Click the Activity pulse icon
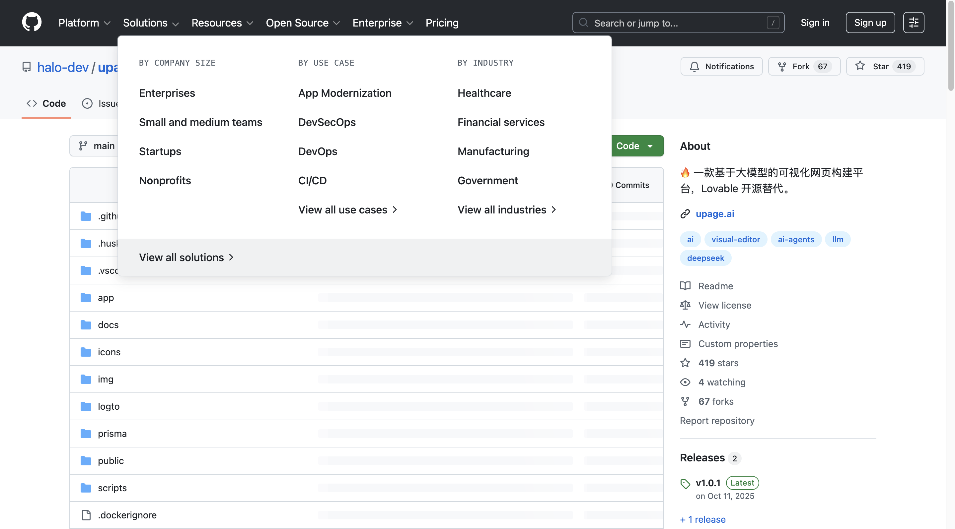Screen dimensions: 955x529 [x=685, y=324]
